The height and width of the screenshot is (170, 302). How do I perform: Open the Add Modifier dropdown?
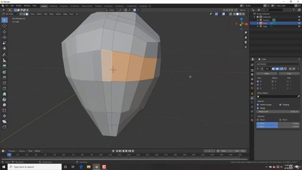[x=278, y=64]
